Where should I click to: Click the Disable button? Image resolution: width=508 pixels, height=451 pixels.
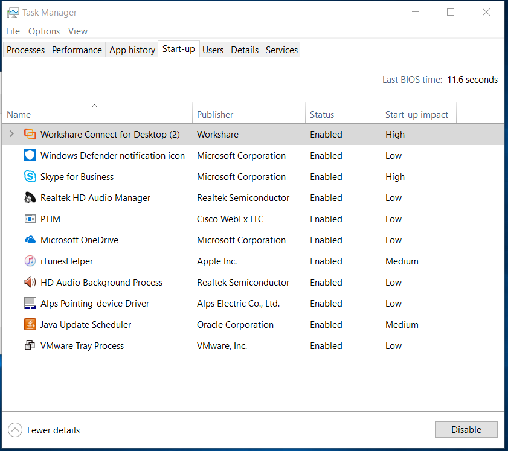pos(466,430)
